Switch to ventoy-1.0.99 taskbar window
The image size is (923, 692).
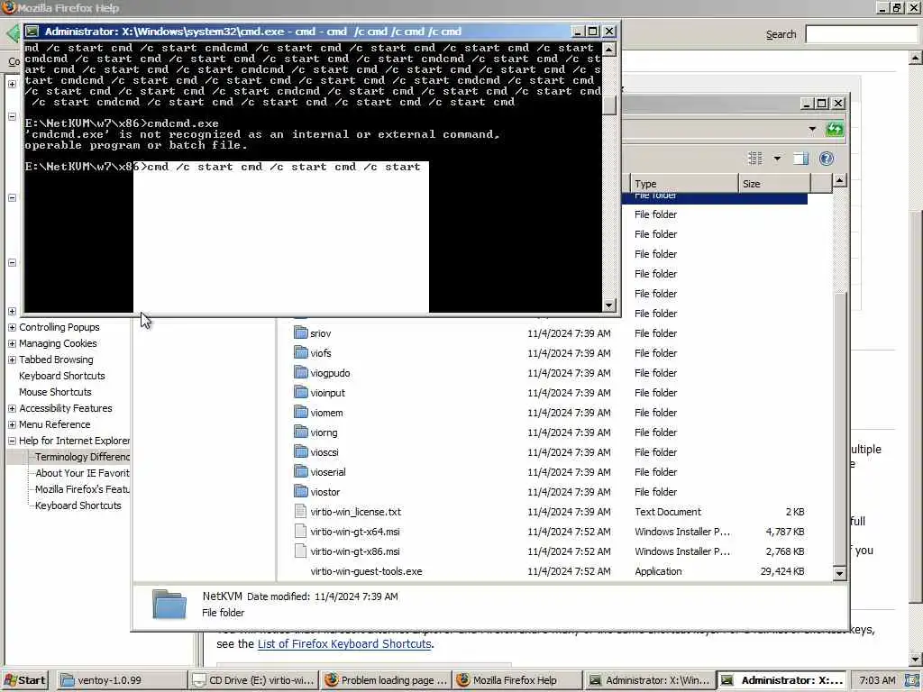(x=123, y=680)
